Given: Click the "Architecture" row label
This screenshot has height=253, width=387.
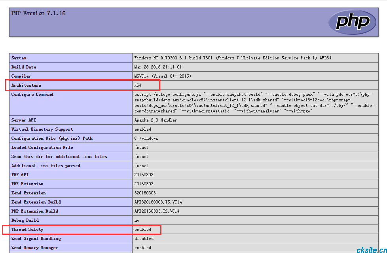Looking at the screenshot, I should [x=26, y=86].
